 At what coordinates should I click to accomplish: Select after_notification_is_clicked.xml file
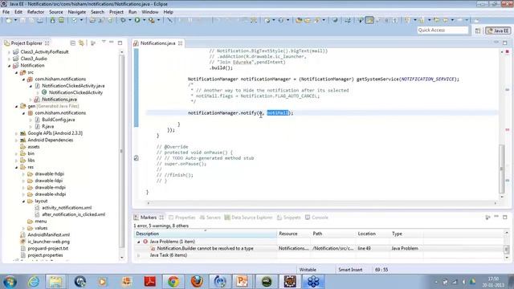[73, 214]
